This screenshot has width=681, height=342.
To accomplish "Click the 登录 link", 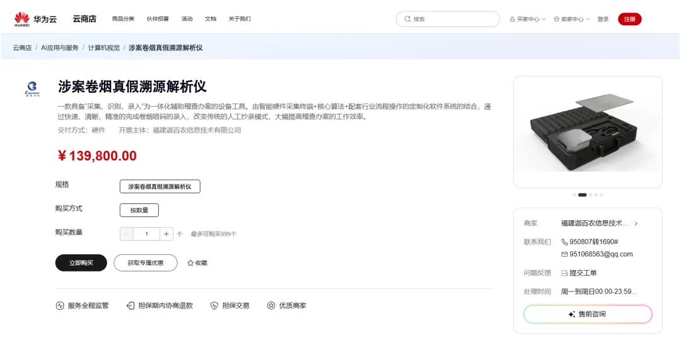I will 603,19.
